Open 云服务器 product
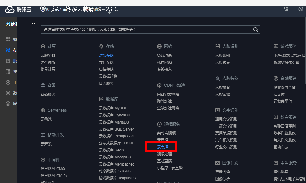Screen dimensions: 306x183 pyautogui.click(x=48, y=55)
